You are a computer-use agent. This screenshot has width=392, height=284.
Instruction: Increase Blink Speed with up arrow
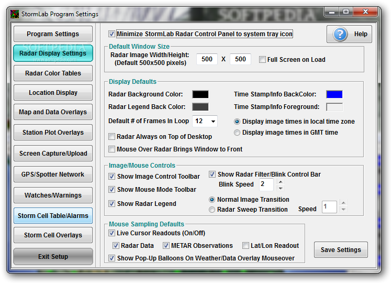tap(281, 182)
